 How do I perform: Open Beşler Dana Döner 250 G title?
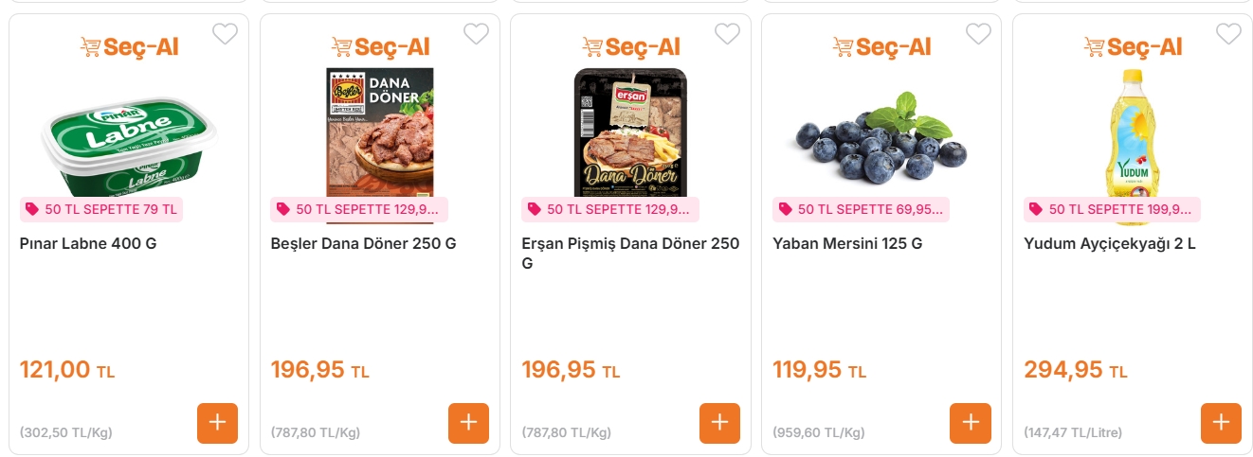[363, 243]
